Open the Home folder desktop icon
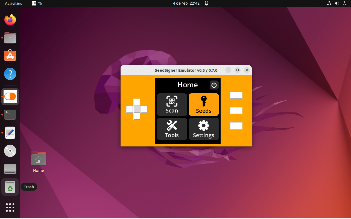 pos(39,162)
